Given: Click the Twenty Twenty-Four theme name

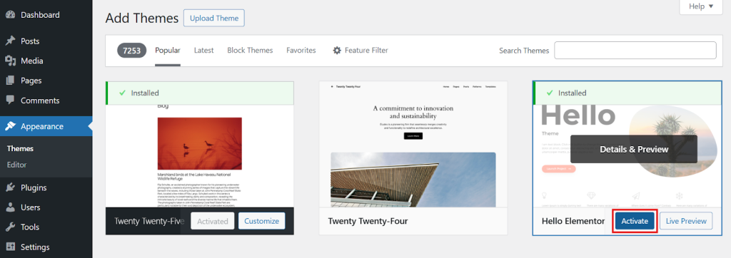Looking at the screenshot, I should pos(368,221).
